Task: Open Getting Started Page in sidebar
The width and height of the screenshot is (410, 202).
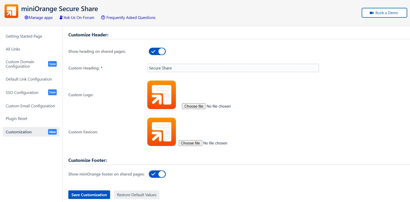Action: [24, 36]
